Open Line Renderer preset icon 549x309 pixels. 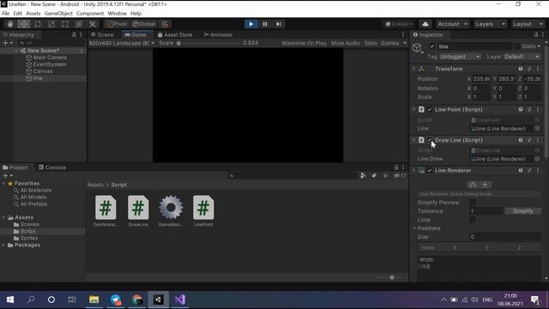point(529,170)
